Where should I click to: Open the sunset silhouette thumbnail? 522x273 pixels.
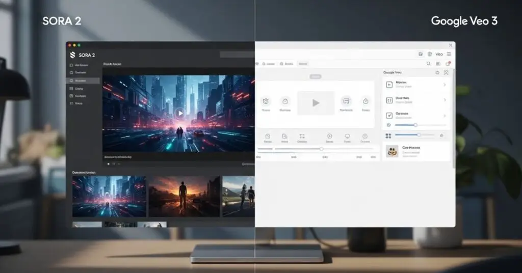coord(184,197)
